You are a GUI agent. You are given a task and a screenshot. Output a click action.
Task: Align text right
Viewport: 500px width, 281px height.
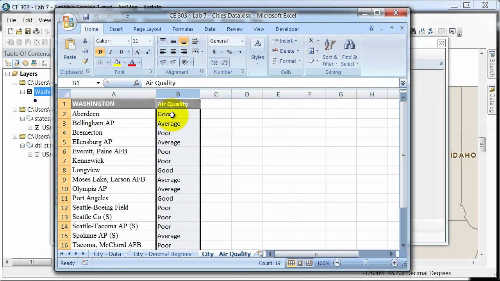click(x=184, y=52)
